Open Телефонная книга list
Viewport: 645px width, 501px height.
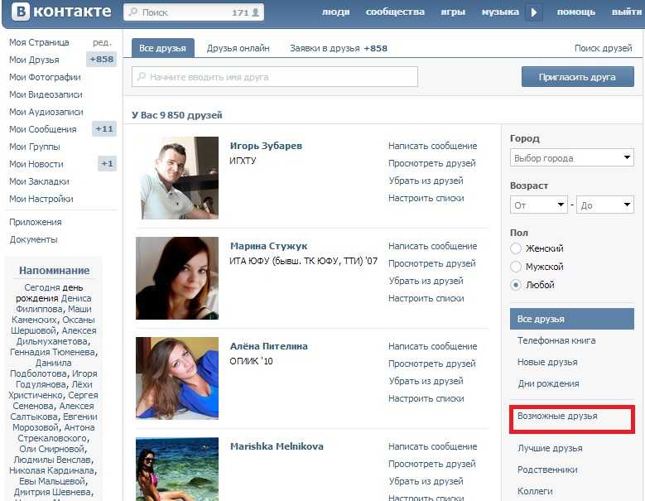point(556,340)
